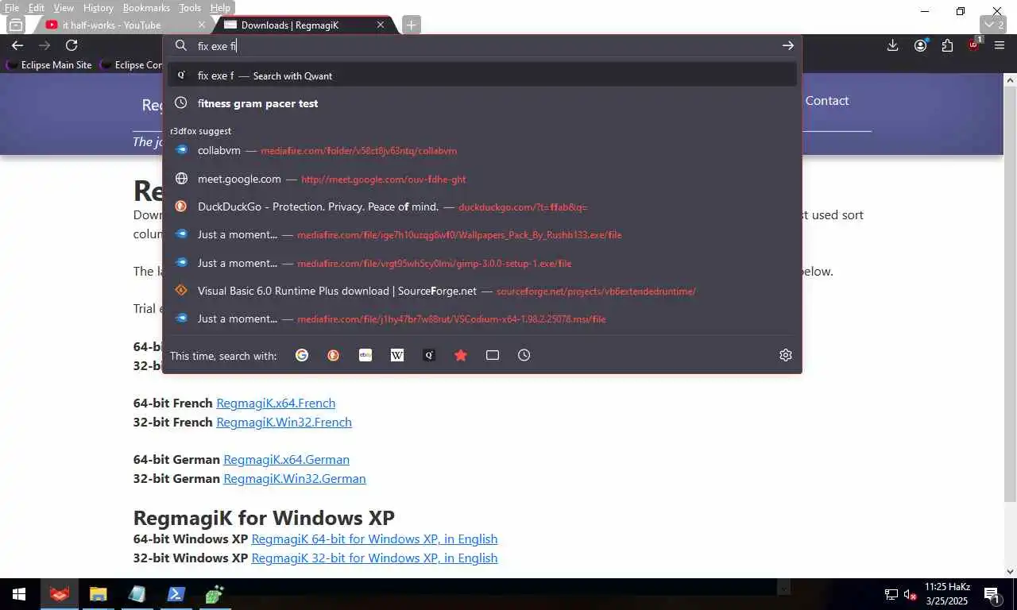
Task: Open Eclipse Main Site bookmark
Action: (50, 65)
